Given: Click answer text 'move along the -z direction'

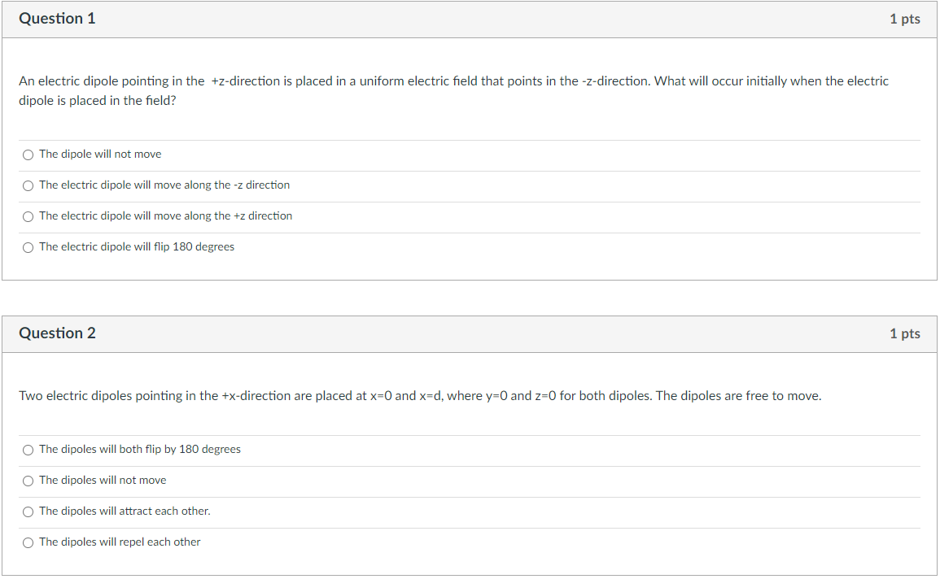Looking at the screenshot, I should click(x=222, y=185).
